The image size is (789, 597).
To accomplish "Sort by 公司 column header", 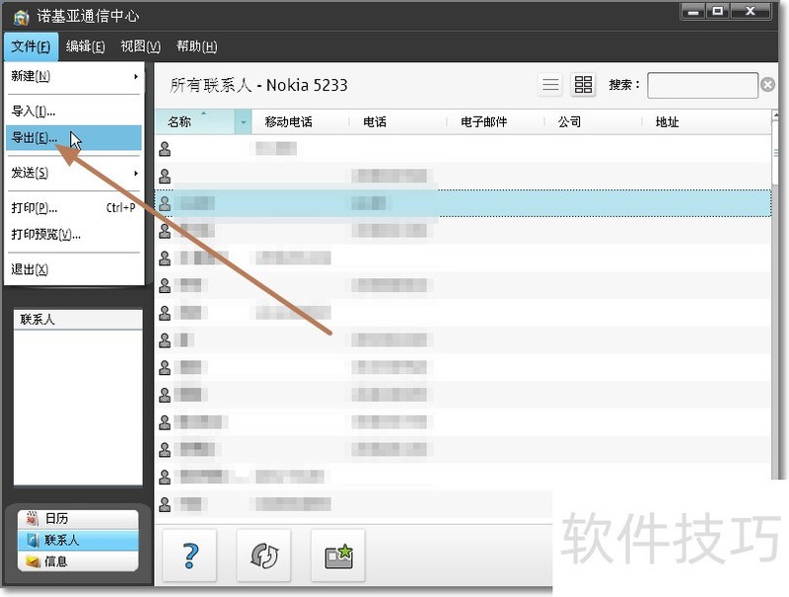I will click(594, 121).
